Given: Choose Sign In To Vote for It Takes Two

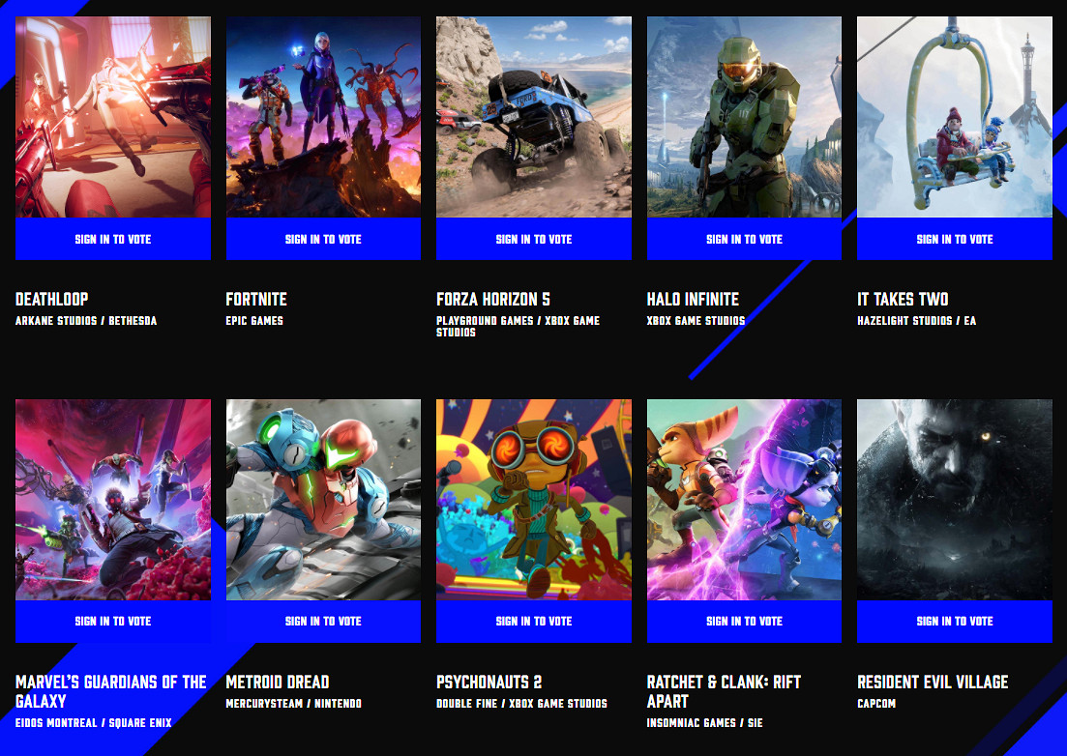Looking at the screenshot, I should tap(955, 239).
